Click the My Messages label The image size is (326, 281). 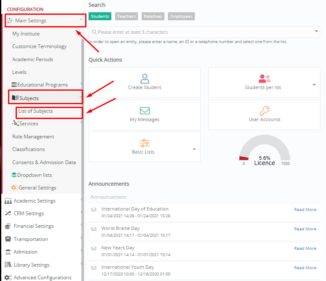pyautogui.click(x=145, y=119)
